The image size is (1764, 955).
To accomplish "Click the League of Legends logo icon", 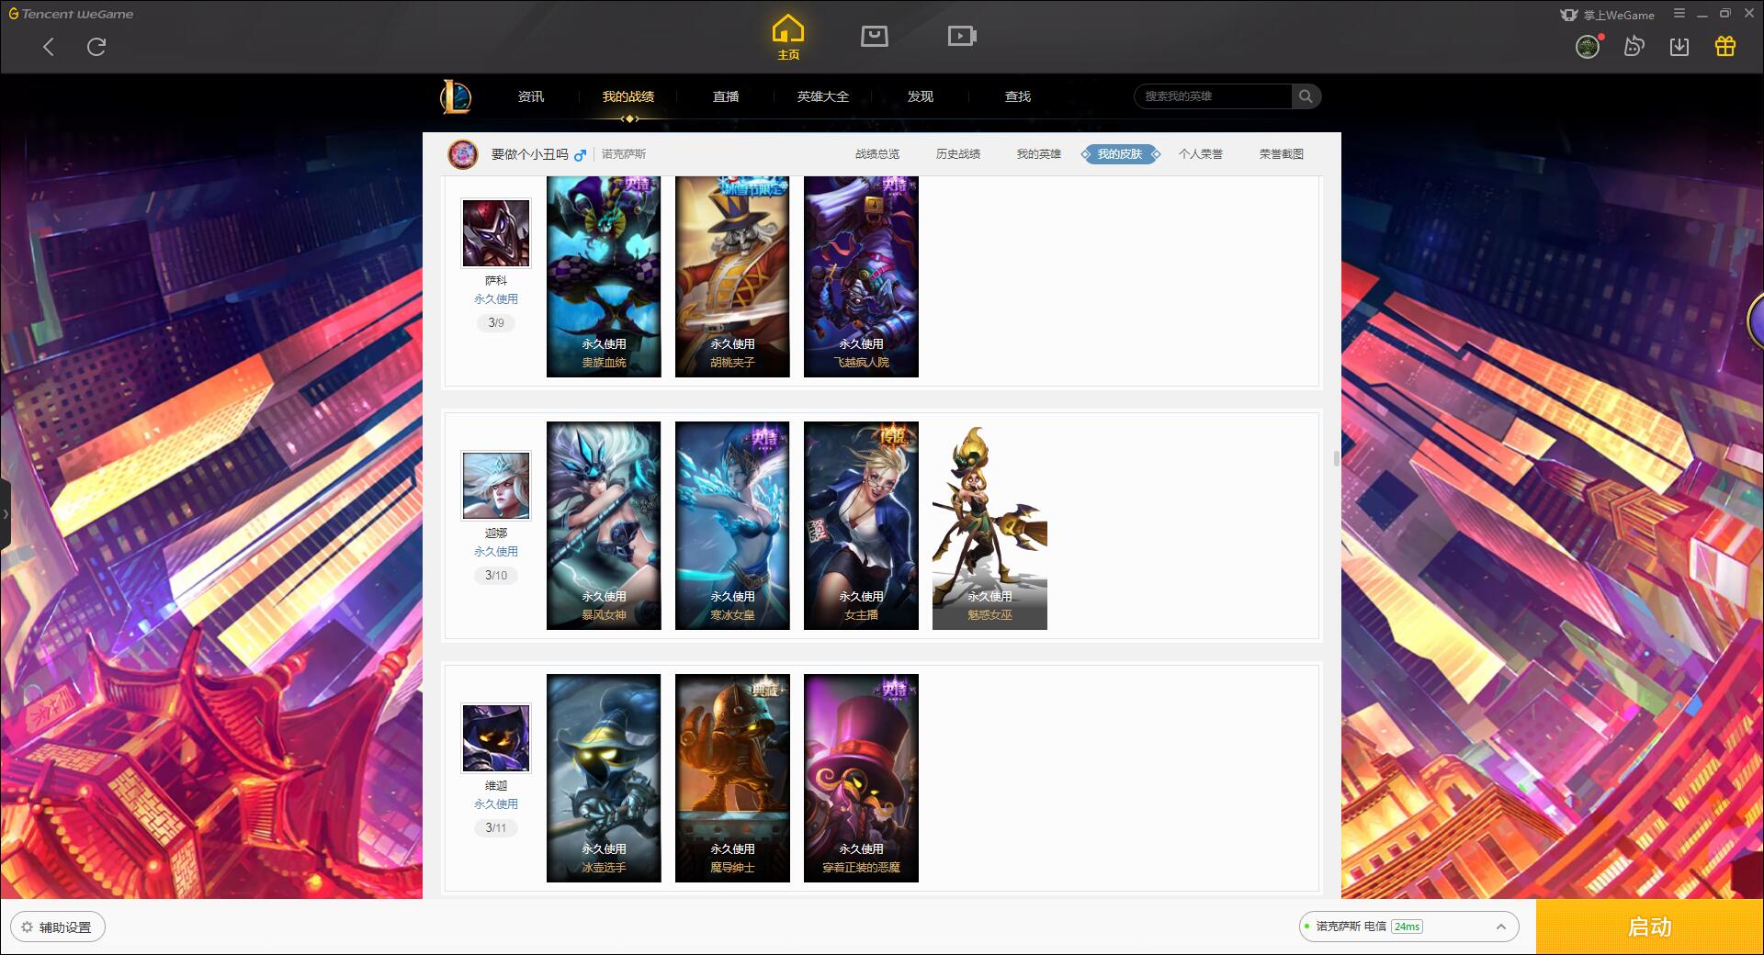I will coord(456,96).
